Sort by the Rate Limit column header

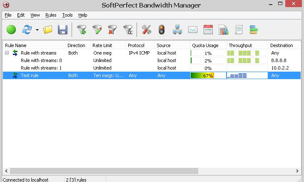pyautogui.click(x=108, y=45)
